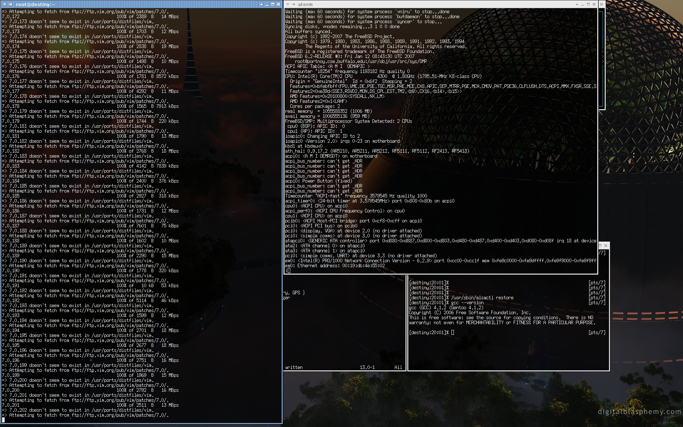This screenshot has width=683, height=427.
Task: Minimize the root@destiny terminal window
Action: click(267, 4)
